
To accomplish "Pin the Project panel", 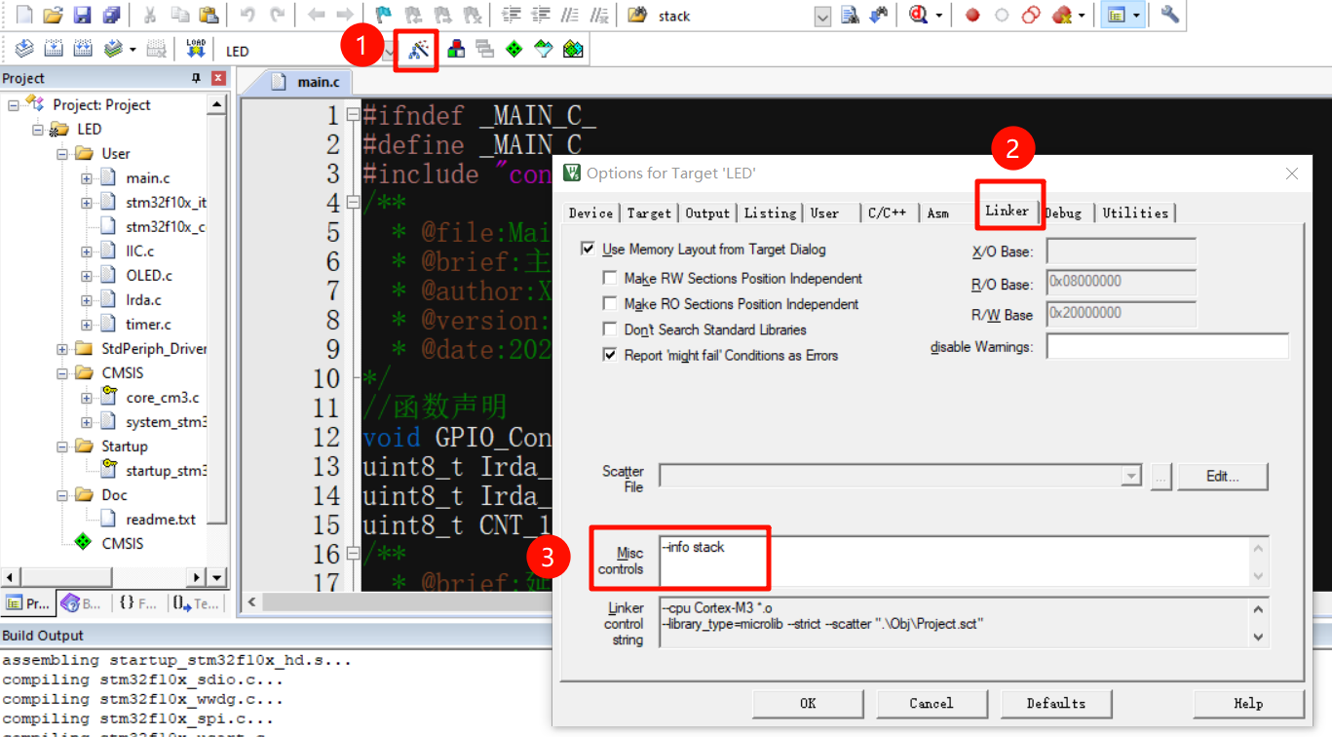I will (x=196, y=78).
